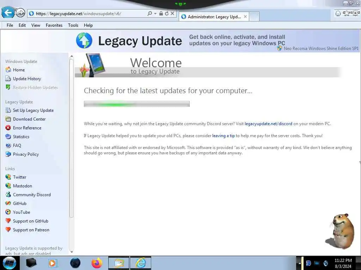Click the Mastodon sidebar icon
The width and height of the screenshot is (361, 270).
[x=8, y=186]
